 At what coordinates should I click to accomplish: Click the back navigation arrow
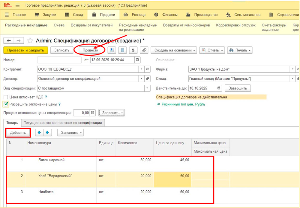(9, 41)
